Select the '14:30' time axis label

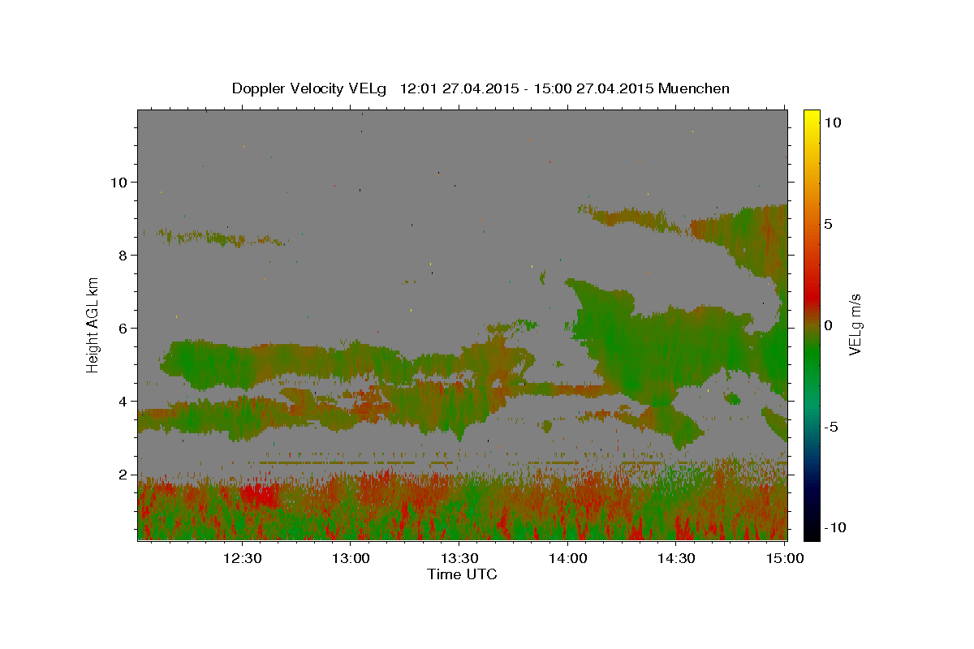click(x=675, y=559)
